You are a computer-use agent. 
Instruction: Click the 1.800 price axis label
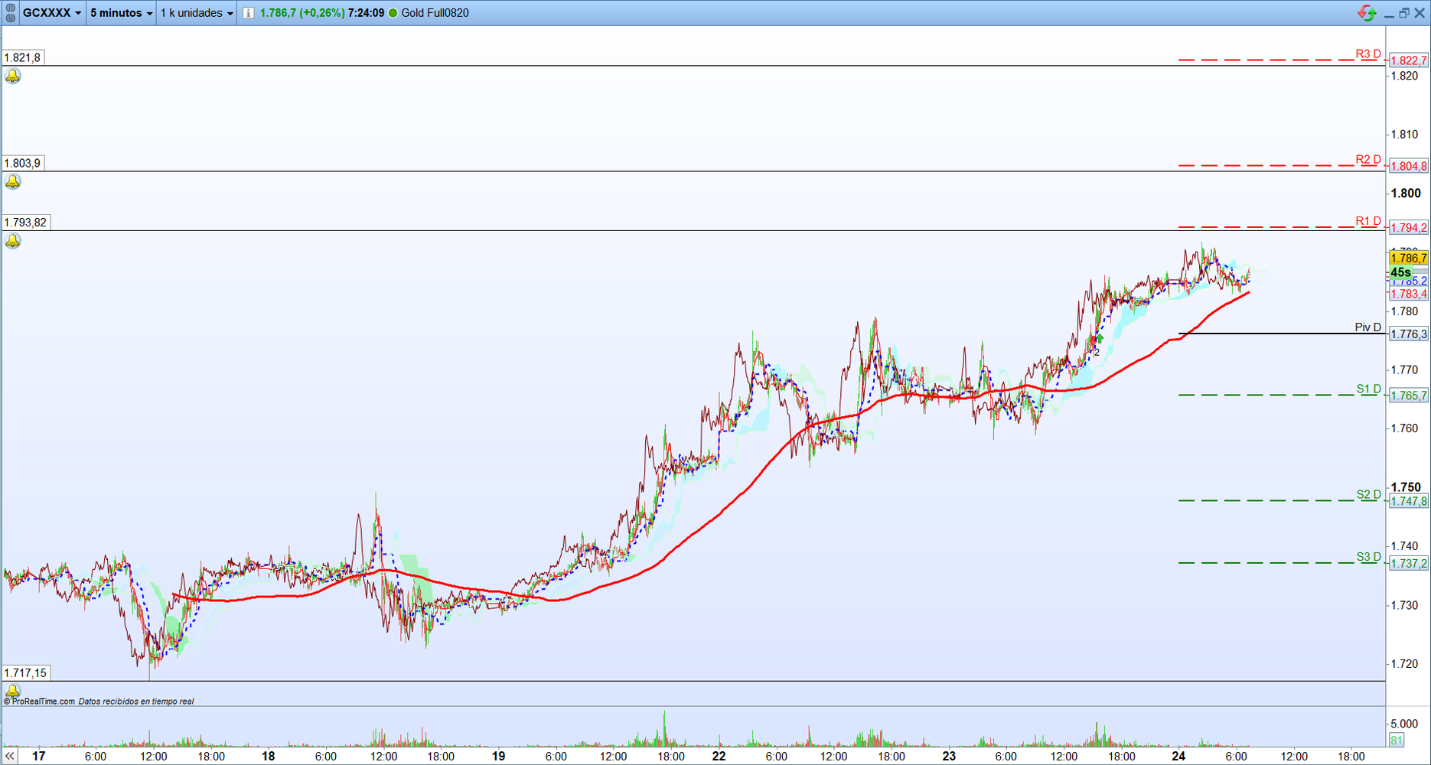coord(1406,194)
